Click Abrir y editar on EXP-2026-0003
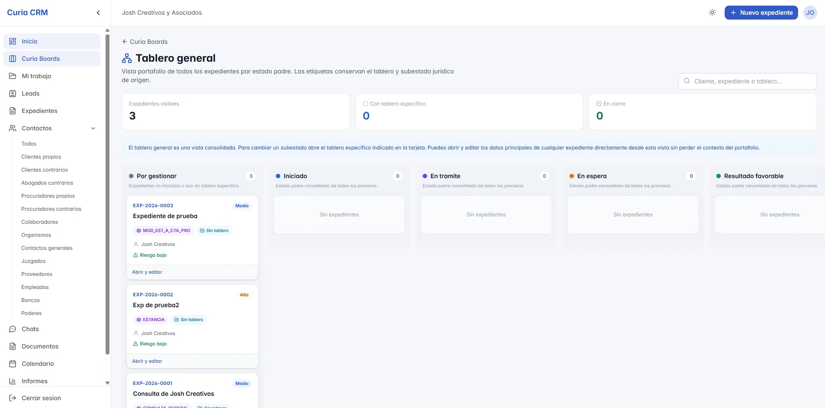The height and width of the screenshot is (408, 825). click(147, 272)
